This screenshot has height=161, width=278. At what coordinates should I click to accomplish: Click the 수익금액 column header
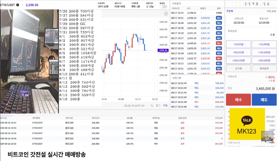[x=219, y=118]
